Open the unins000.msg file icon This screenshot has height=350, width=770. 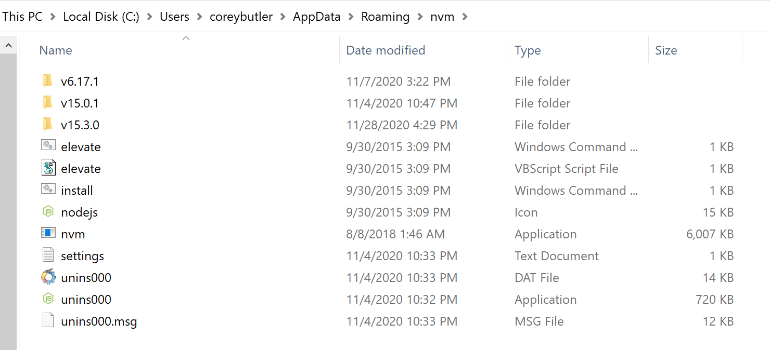pyautogui.click(x=47, y=321)
